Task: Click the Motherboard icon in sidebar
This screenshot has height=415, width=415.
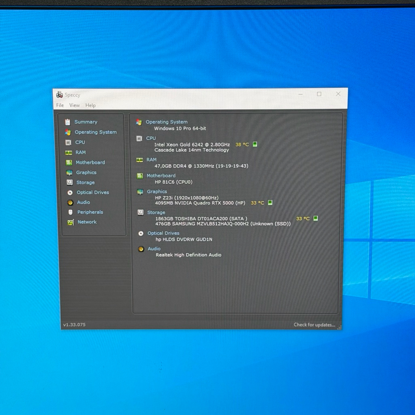Action: 69,163
